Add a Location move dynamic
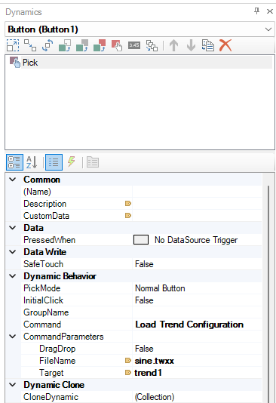The image size is (276, 403). coord(30,45)
